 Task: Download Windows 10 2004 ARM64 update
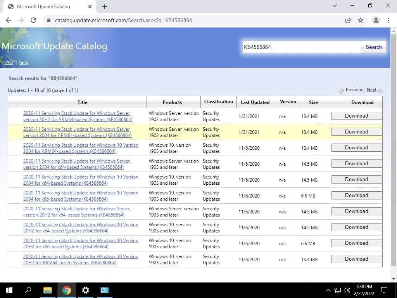coord(356,148)
